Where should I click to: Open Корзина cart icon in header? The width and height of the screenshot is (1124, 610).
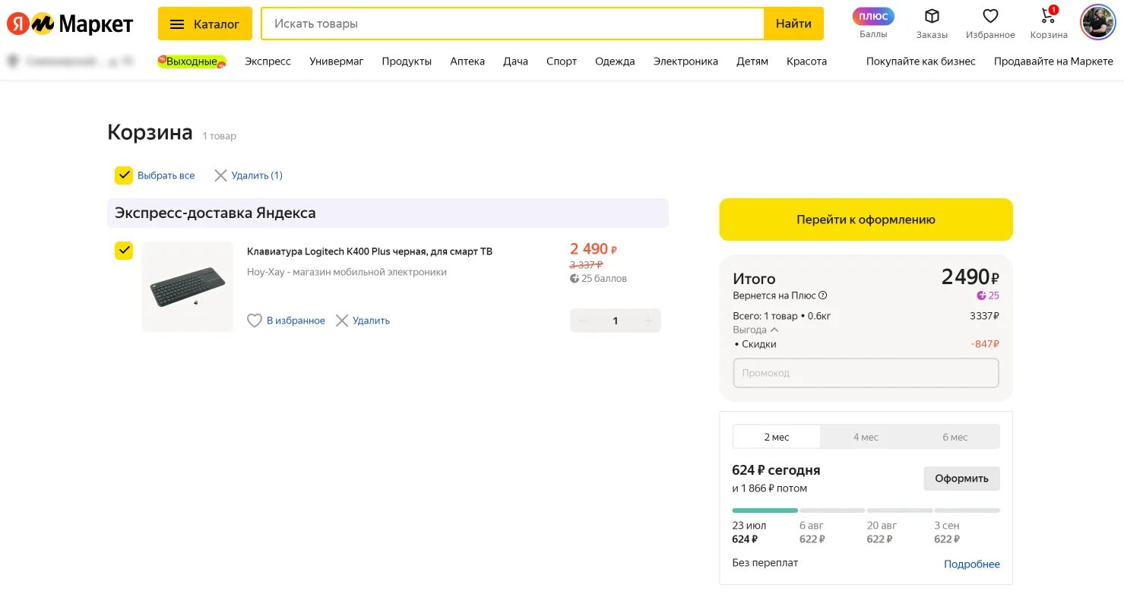(1049, 24)
